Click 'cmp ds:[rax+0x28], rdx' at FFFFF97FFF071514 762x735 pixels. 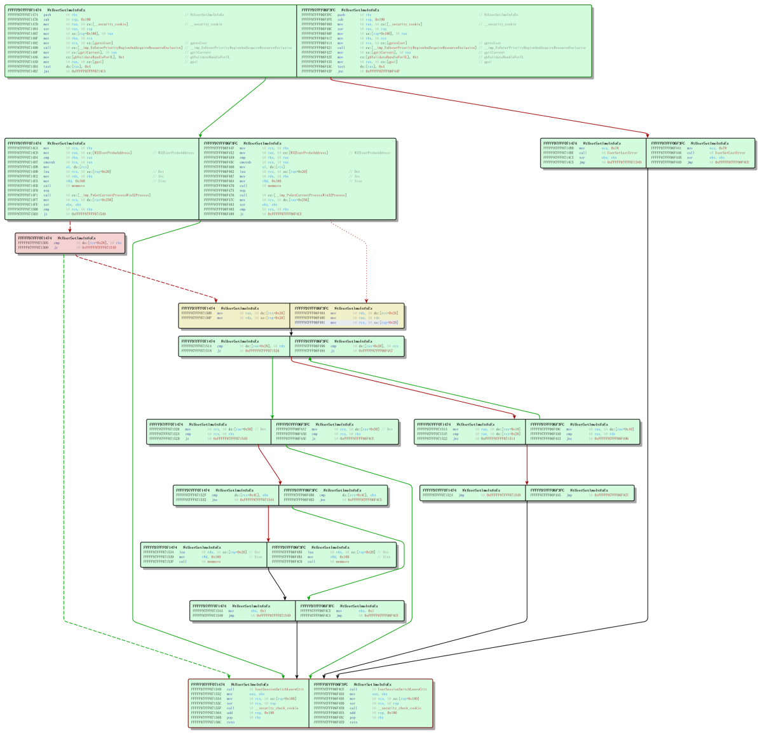tap(233, 346)
